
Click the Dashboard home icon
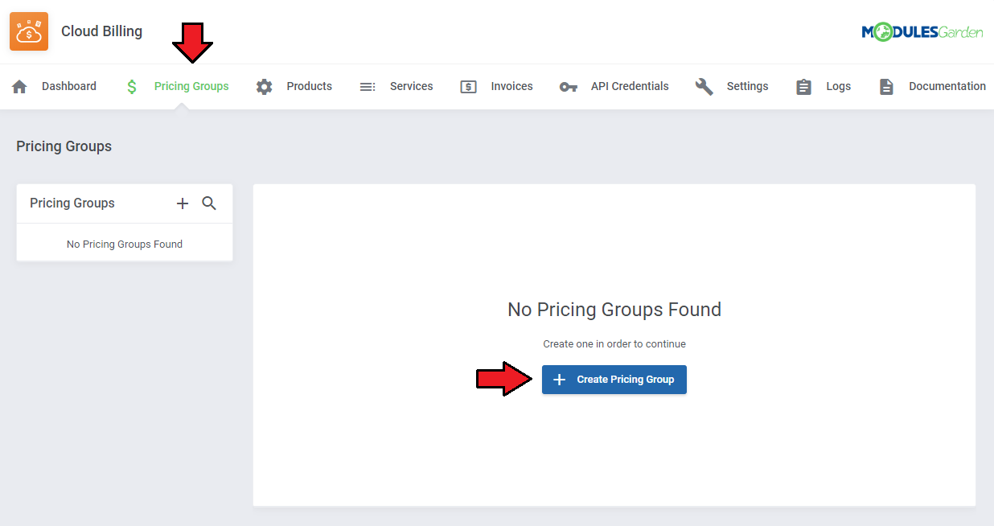tap(19, 87)
